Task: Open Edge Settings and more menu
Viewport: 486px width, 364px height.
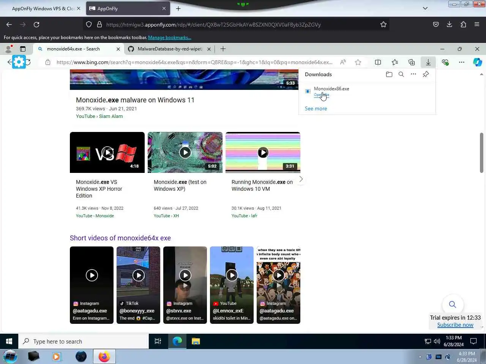Action: coord(461,62)
